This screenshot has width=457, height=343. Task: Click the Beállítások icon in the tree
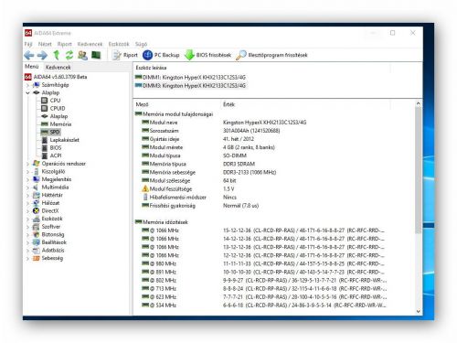[x=37, y=242]
